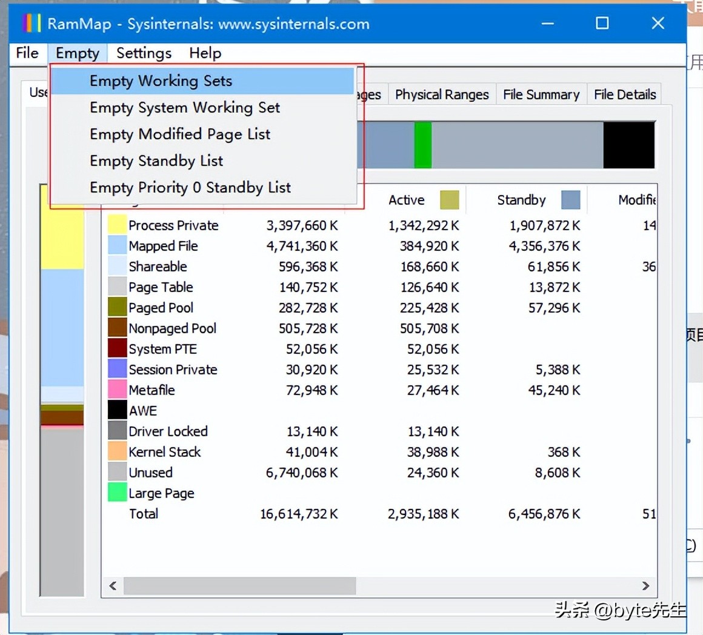The height and width of the screenshot is (635, 703).
Task: Select the Mapped File row label
Action: point(163,245)
